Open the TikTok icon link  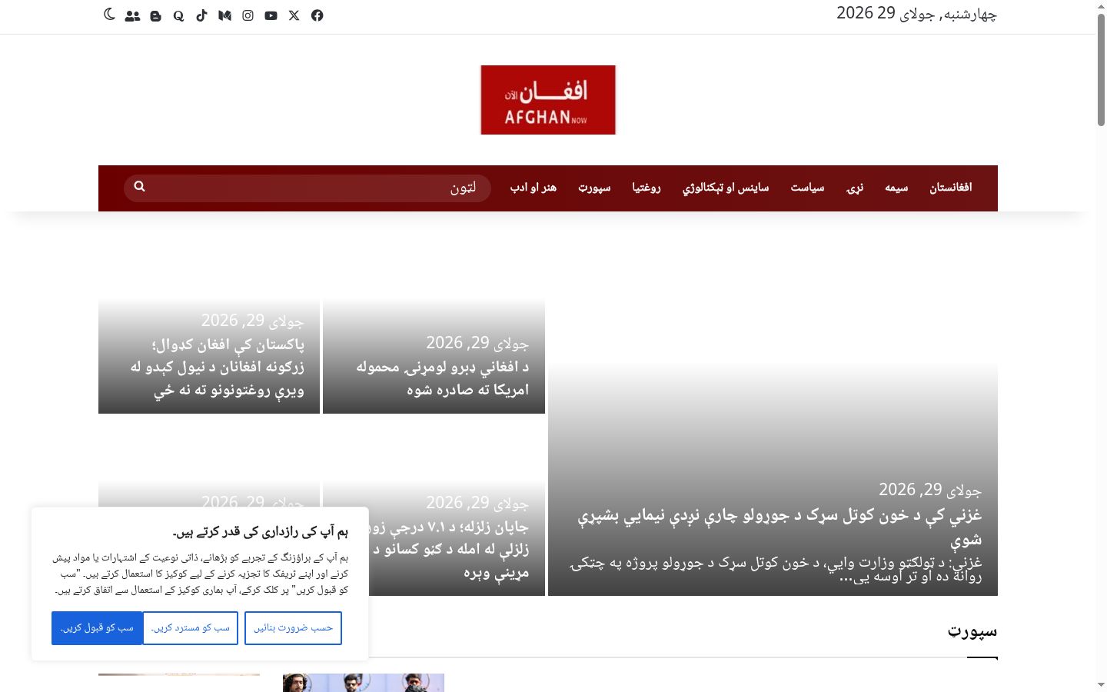point(201,15)
